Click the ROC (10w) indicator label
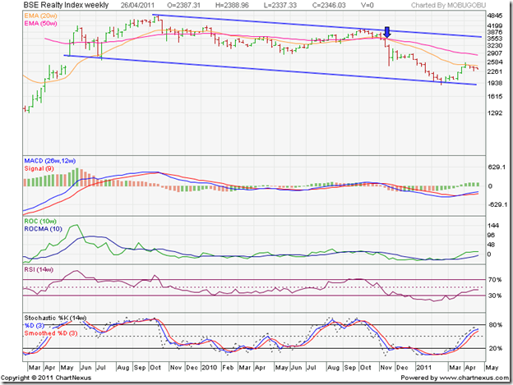The height and width of the screenshot is (385, 513). click(40, 222)
